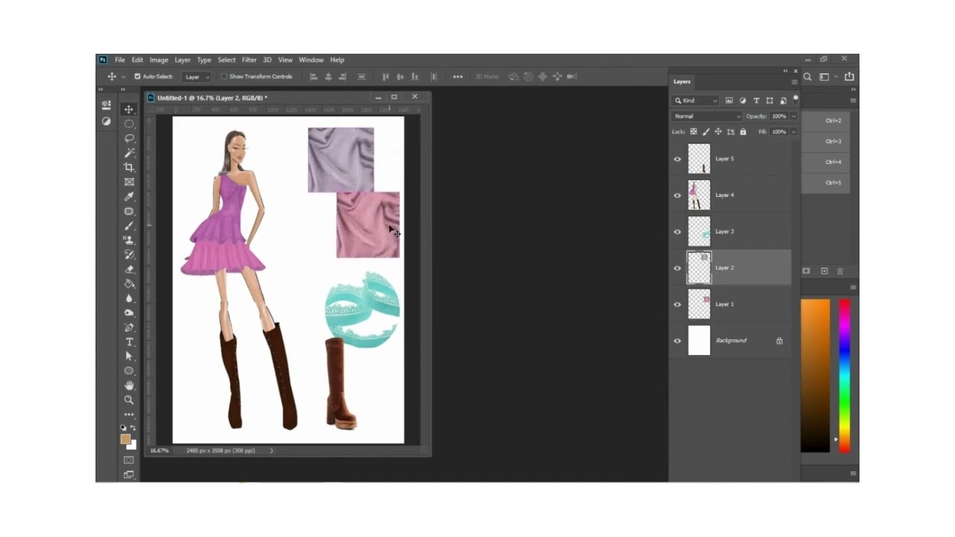Hide Layer 4 with eye icon

pyautogui.click(x=677, y=195)
